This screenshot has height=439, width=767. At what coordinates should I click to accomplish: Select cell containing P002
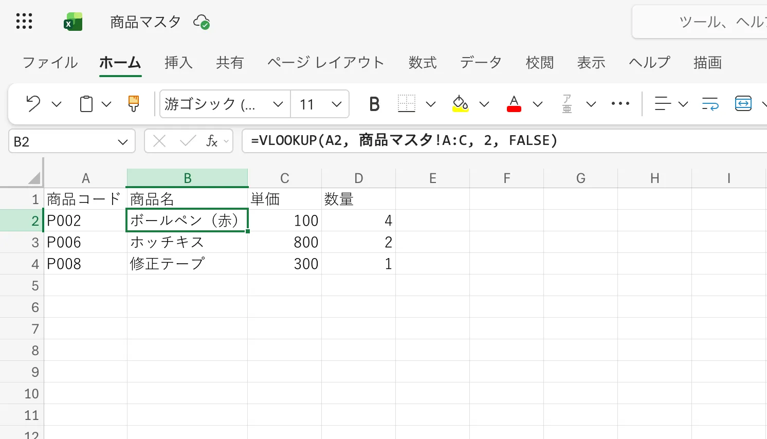click(86, 221)
